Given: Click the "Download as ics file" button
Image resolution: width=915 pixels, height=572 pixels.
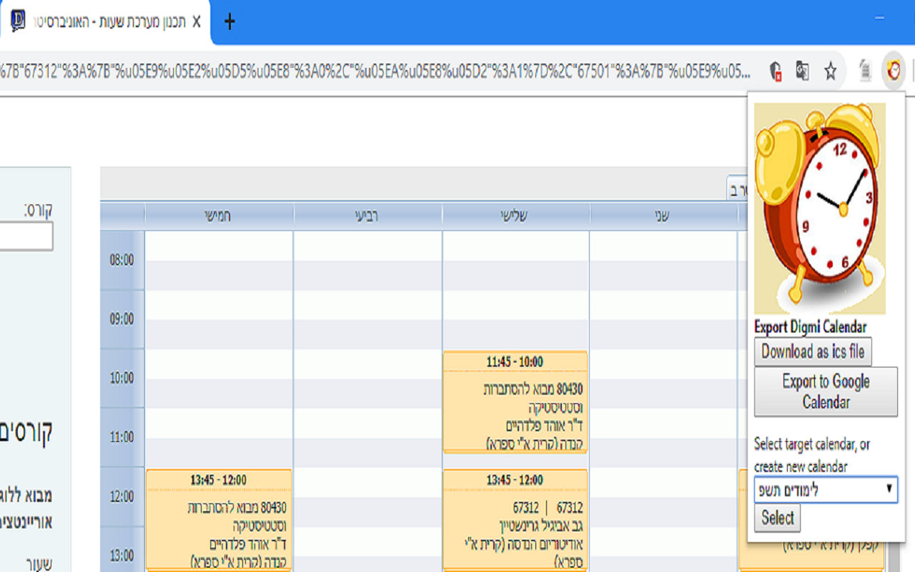Looking at the screenshot, I should [x=813, y=352].
